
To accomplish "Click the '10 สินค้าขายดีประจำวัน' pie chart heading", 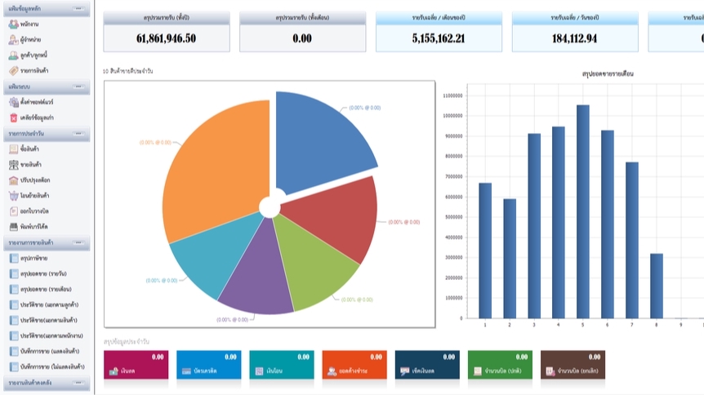I will pos(128,71).
